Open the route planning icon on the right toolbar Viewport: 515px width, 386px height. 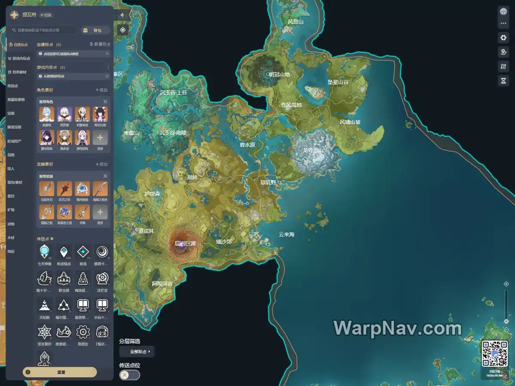point(503,66)
